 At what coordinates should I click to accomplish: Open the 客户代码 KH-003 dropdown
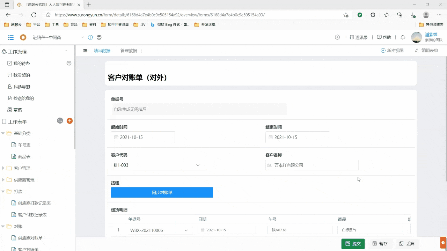coord(157,165)
